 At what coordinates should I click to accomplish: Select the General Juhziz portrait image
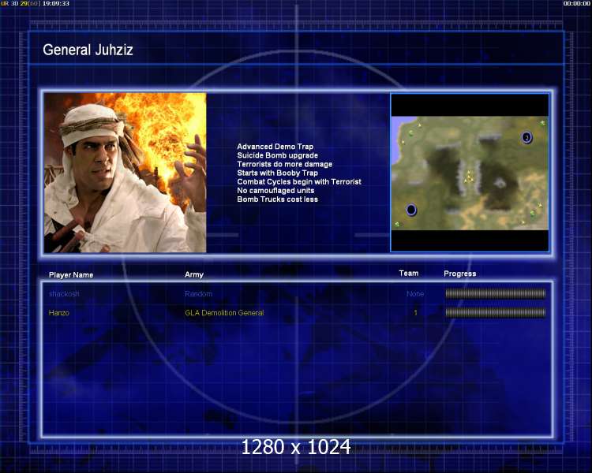(x=125, y=173)
